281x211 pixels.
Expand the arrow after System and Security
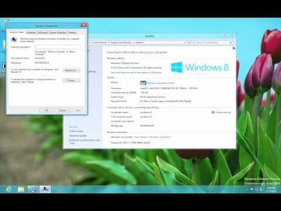pyautogui.click(x=134, y=42)
